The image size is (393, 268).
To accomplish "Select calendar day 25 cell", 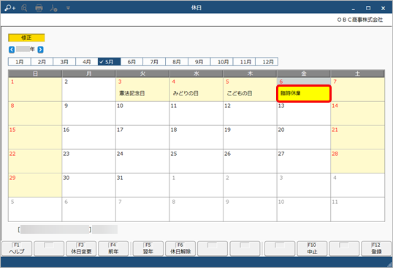I will click(196, 162).
